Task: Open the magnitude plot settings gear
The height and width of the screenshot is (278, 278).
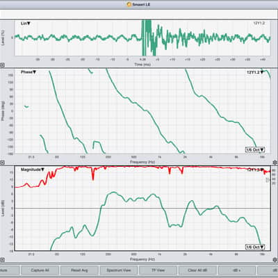Action: coord(275,259)
